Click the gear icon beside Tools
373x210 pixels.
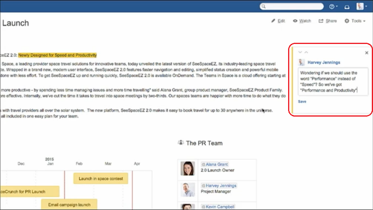(347, 21)
